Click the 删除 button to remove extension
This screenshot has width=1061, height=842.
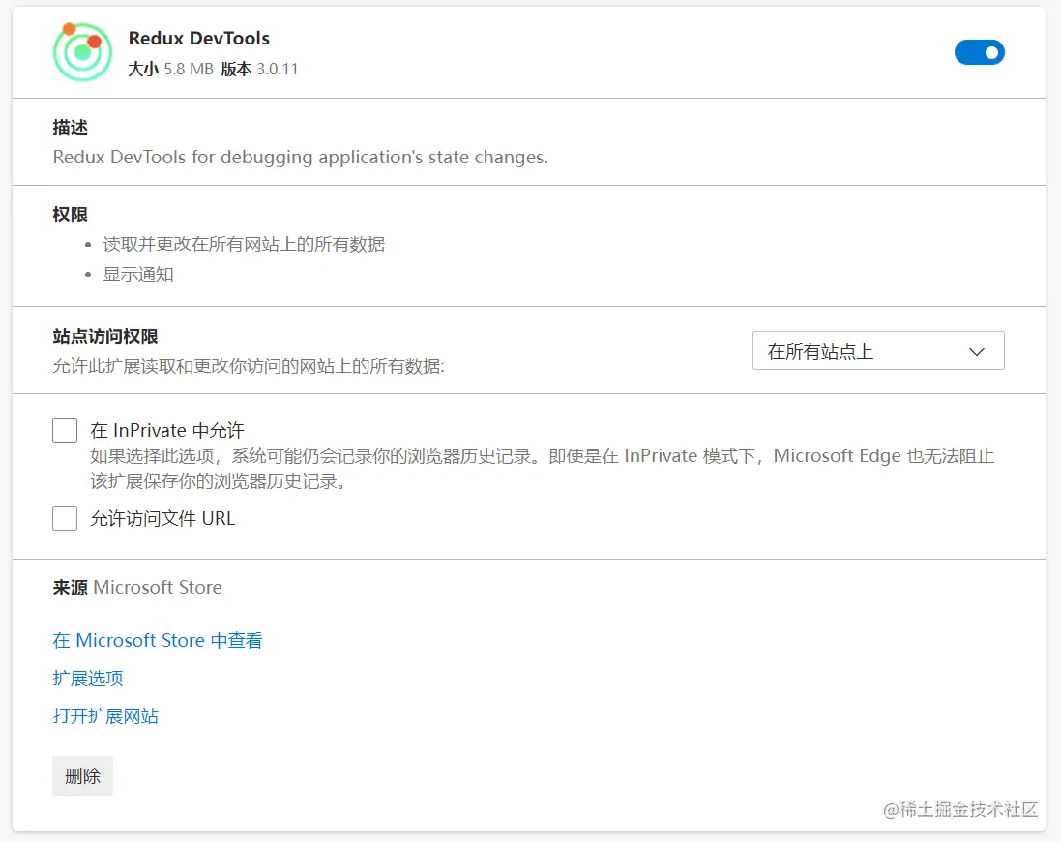82,775
